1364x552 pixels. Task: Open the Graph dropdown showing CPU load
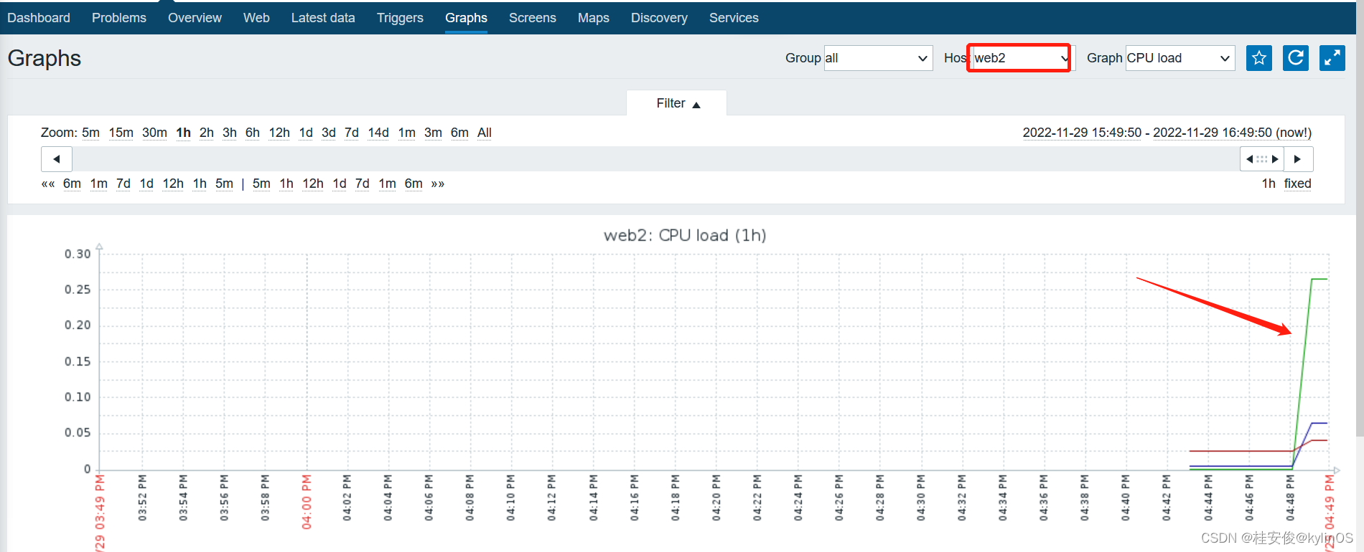[x=1180, y=58]
